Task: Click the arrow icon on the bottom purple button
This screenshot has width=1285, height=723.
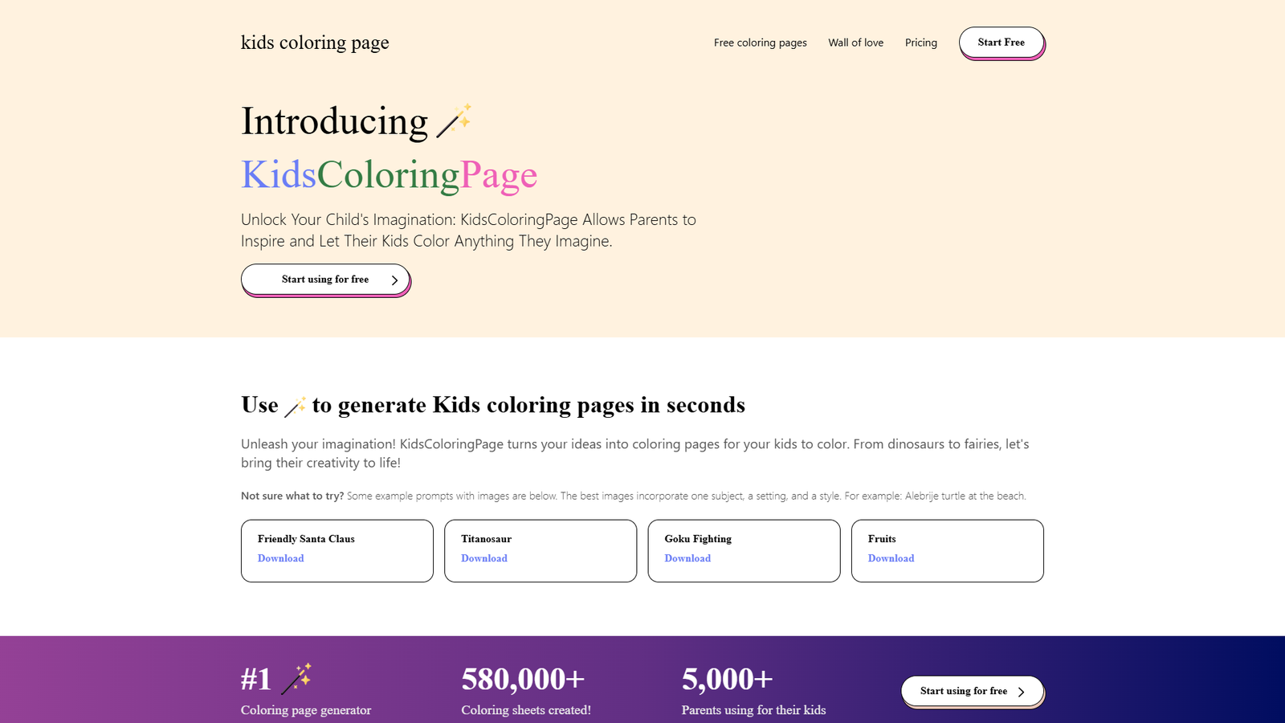Action: click(1021, 691)
